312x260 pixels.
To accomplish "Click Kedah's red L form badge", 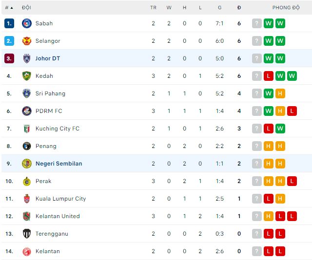I will tap(269, 76).
